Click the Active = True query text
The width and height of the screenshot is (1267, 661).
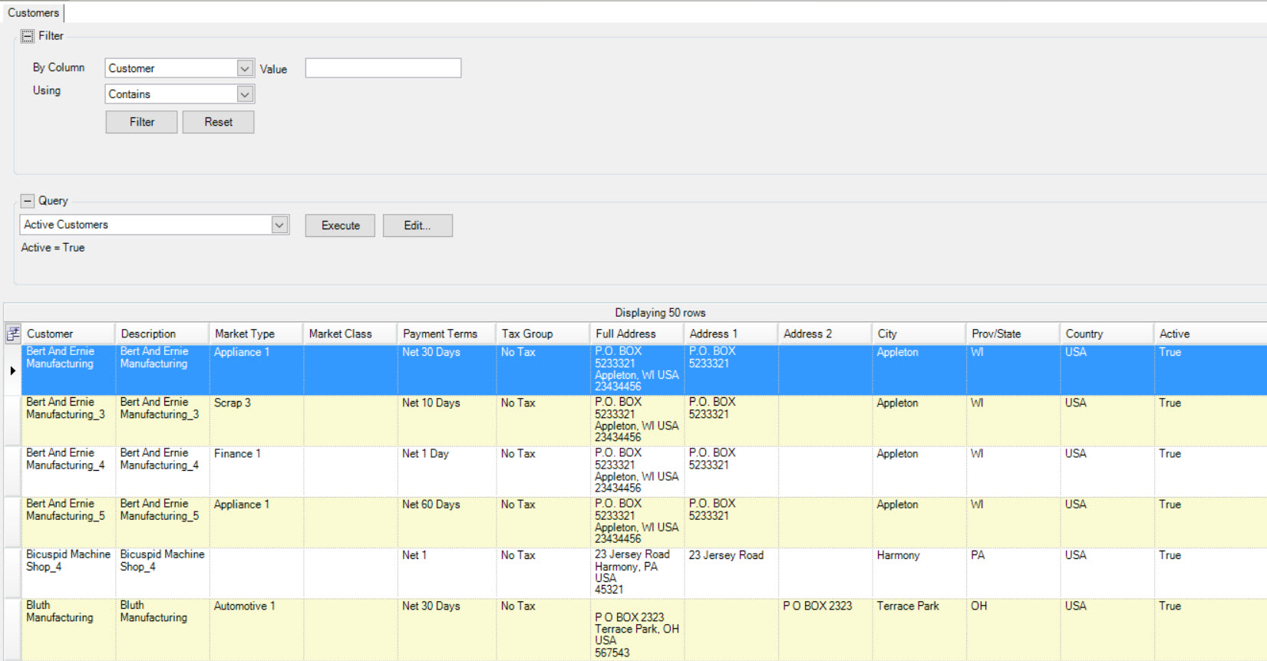(x=53, y=248)
